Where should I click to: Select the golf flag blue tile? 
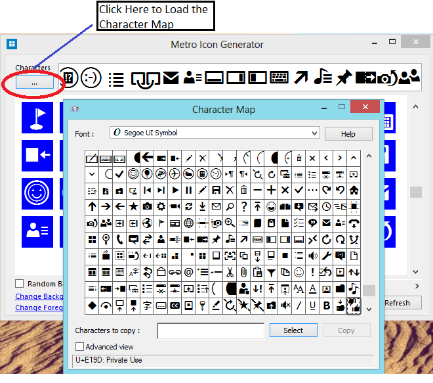point(37,118)
